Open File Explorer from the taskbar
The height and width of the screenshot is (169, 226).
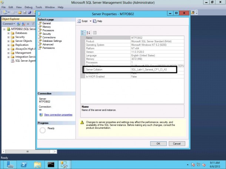(37, 165)
